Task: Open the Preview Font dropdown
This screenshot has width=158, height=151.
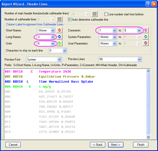Action: 59,60
